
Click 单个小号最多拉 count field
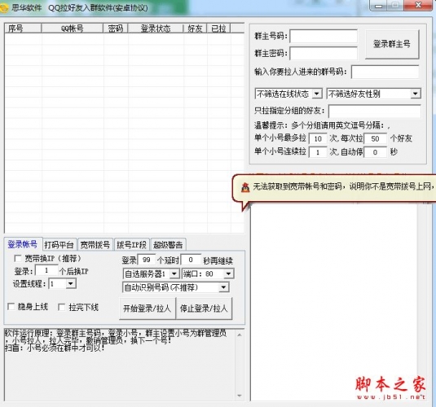318,138
